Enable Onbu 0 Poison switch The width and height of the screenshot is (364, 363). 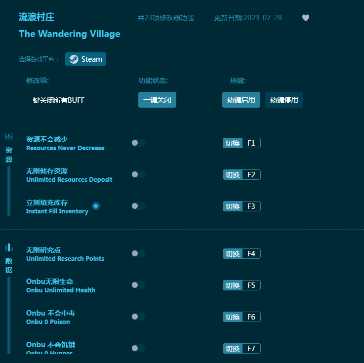tap(138, 317)
